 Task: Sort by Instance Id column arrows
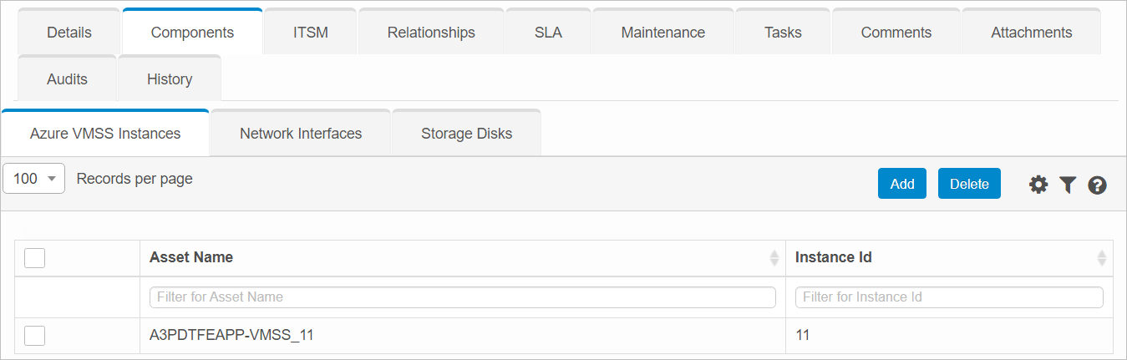1101,258
